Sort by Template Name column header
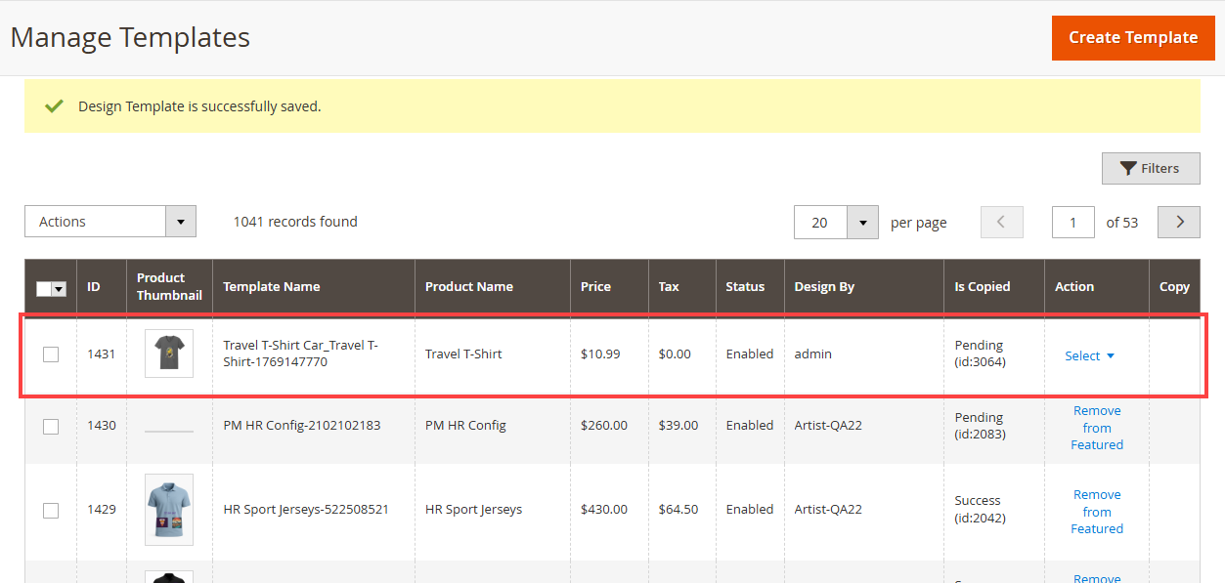 [x=272, y=287]
